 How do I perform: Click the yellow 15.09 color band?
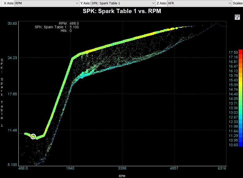[240, 84]
